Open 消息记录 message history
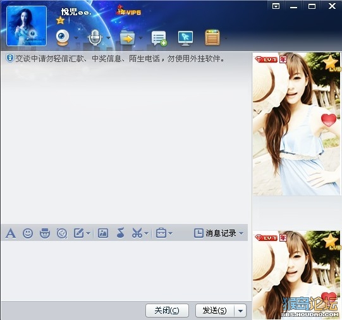Image resolution: width=342 pixels, height=320 pixels. [x=215, y=233]
